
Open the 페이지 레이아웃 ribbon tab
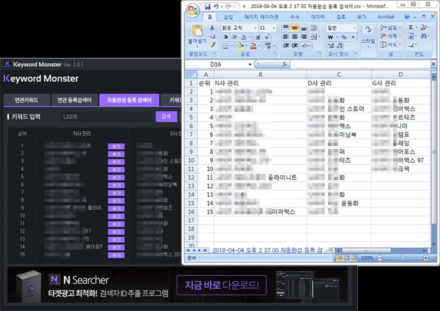261,17
